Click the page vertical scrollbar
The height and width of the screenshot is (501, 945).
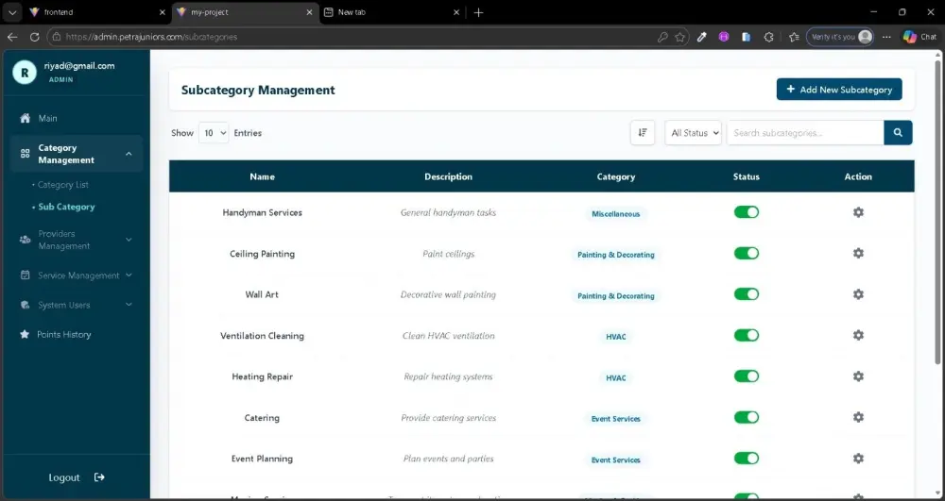click(x=937, y=213)
